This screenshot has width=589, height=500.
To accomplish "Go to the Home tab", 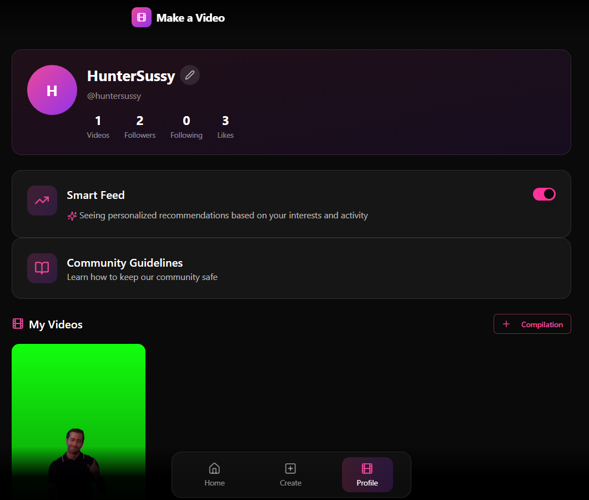I will (x=214, y=474).
